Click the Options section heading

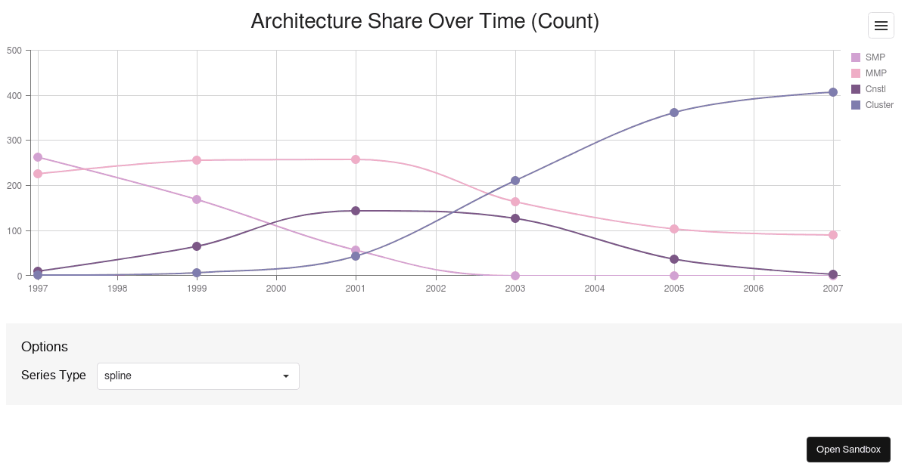tap(44, 347)
